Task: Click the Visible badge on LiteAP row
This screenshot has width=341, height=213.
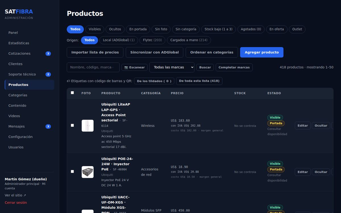Action: coord(275,118)
